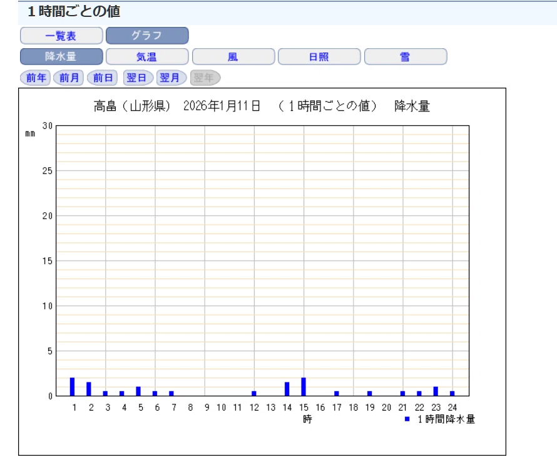Click the precipitation bar at hour 17
The image size is (557, 462).
point(337,393)
